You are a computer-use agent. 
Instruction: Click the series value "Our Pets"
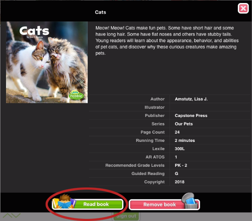(x=184, y=124)
